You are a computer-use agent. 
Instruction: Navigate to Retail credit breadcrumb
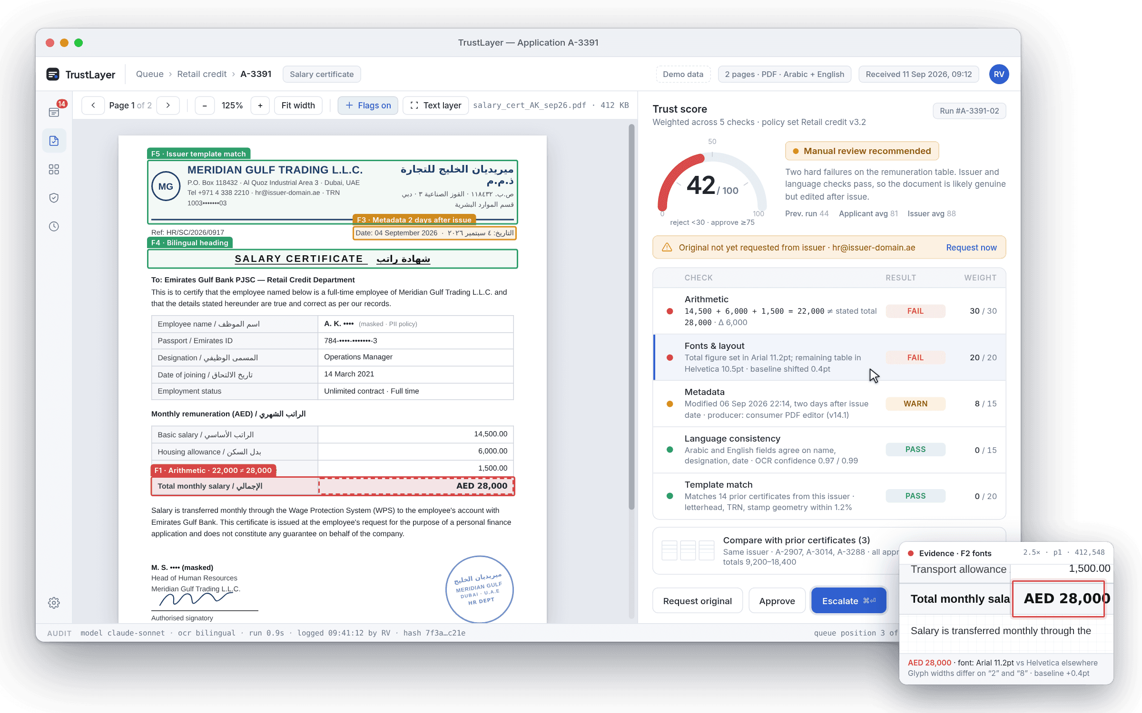[202, 74]
